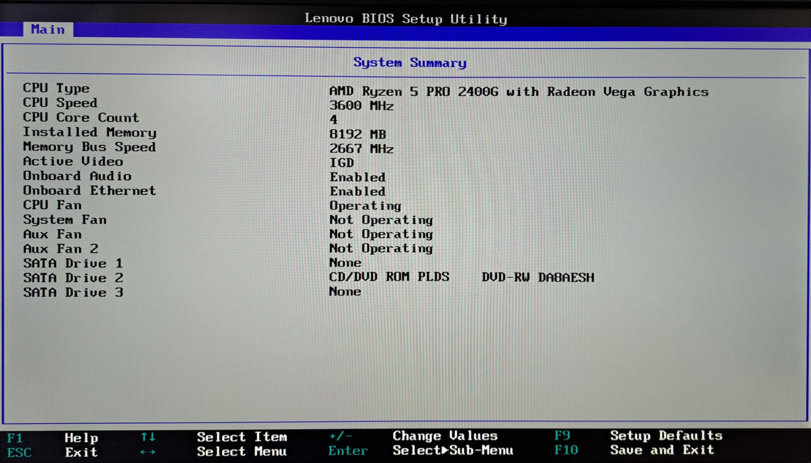Click Not Operating status for Aux Fan 2
This screenshot has height=463, width=811.
click(381, 249)
